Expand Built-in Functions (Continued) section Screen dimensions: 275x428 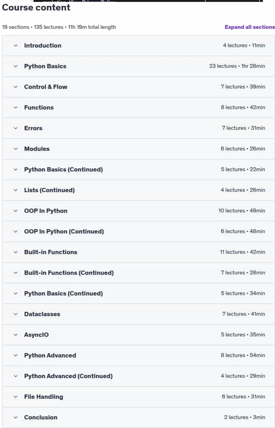click(x=139, y=273)
